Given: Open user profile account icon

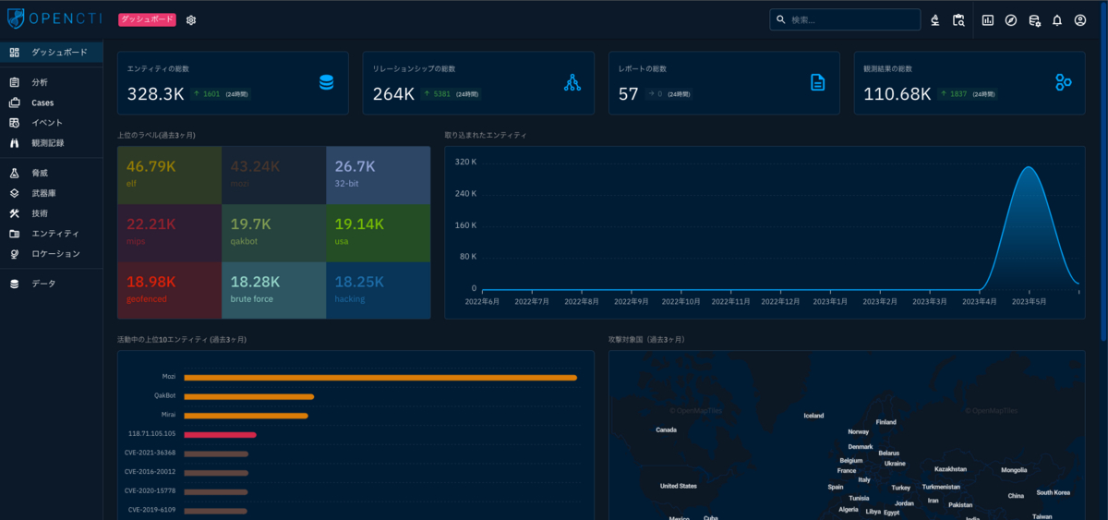Looking at the screenshot, I should 1080,19.
